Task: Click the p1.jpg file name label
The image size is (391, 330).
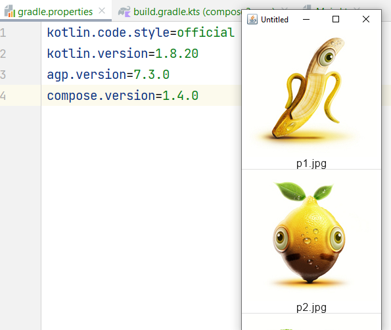Action: (311, 164)
